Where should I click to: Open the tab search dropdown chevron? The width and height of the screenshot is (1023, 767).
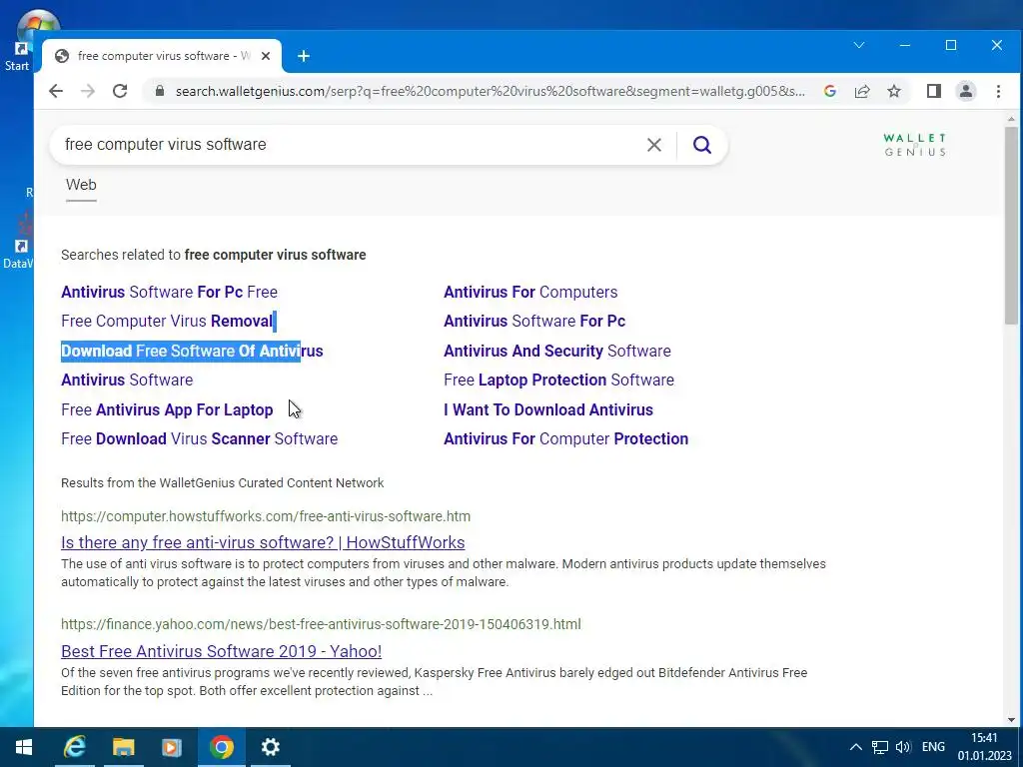[x=859, y=45]
